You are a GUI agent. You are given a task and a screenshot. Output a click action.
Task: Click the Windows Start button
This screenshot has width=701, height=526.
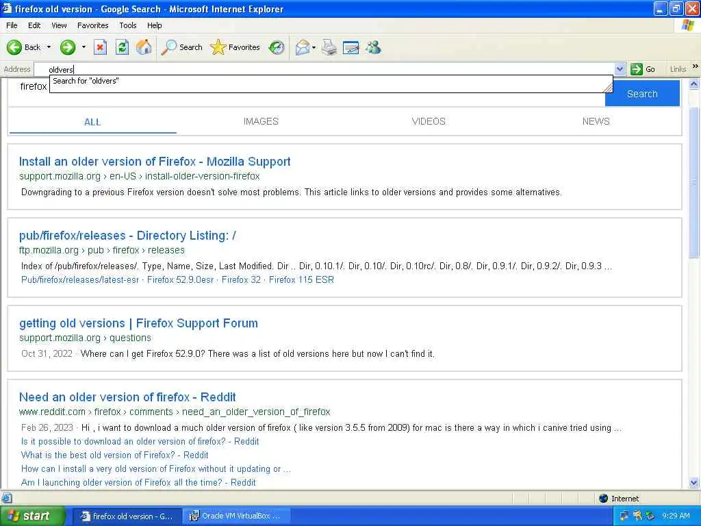point(31,516)
